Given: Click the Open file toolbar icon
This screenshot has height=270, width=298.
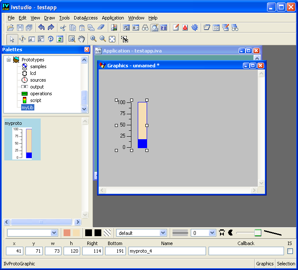Looking at the screenshot, I should [11, 28].
